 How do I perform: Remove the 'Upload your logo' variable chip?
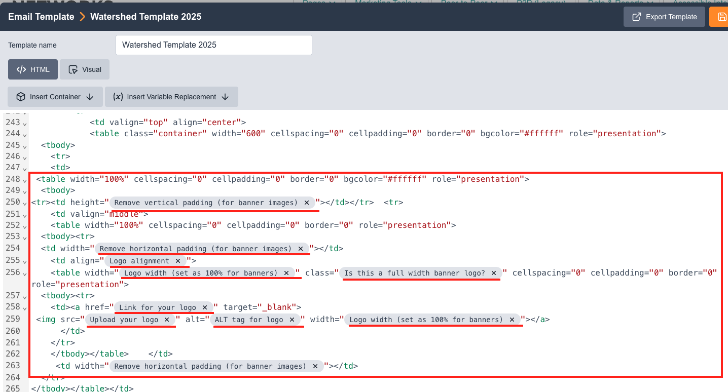[166, 320]
